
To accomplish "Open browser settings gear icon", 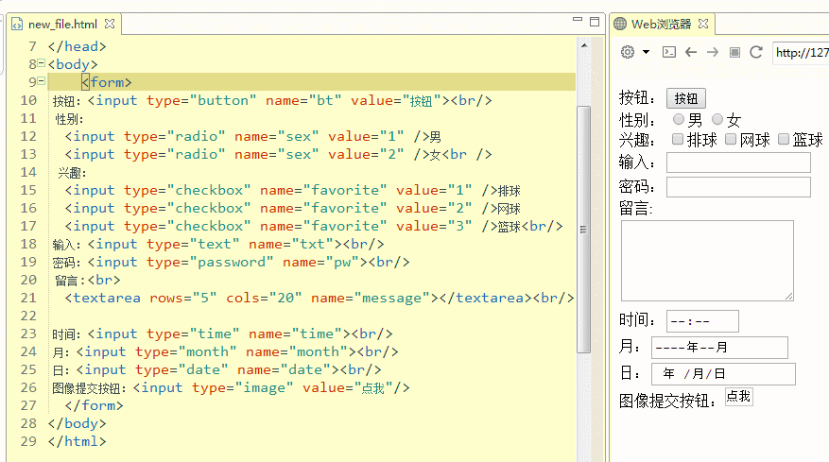I will pyautogui.click(x=628, y=52).
